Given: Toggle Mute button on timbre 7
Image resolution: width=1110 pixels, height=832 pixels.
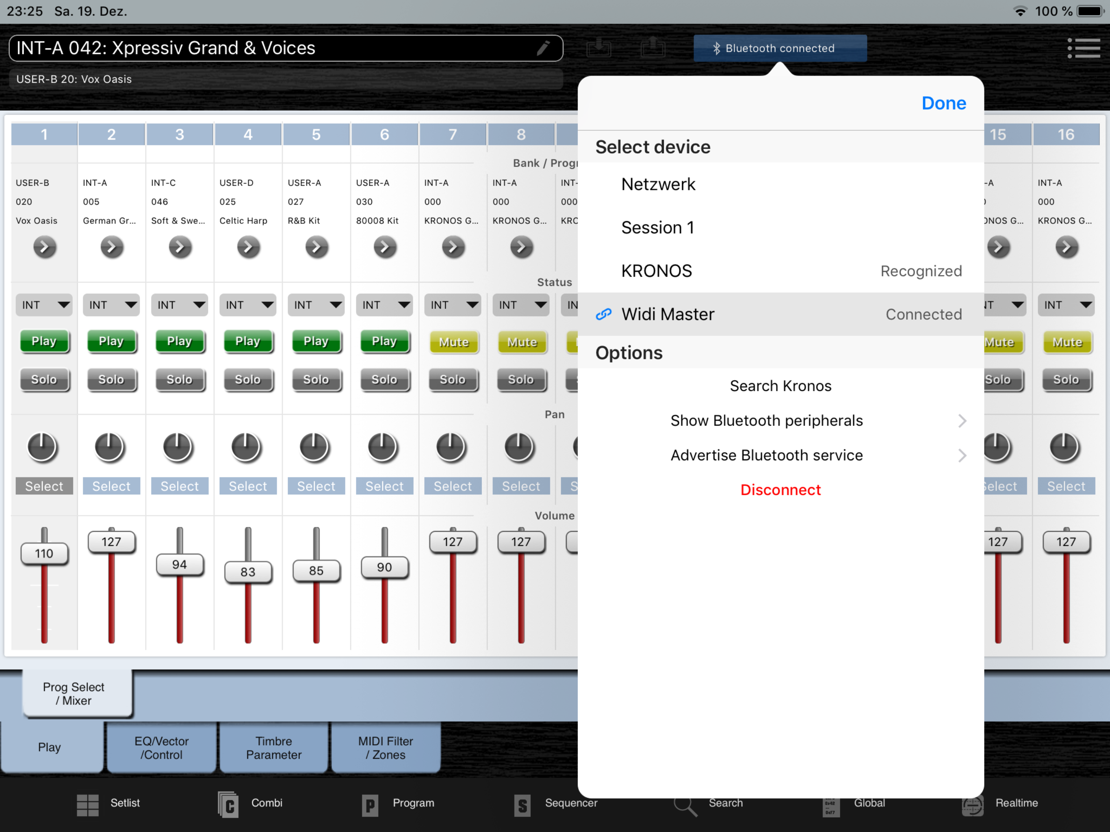Looking at the screenshot, I should coord(453,342).
